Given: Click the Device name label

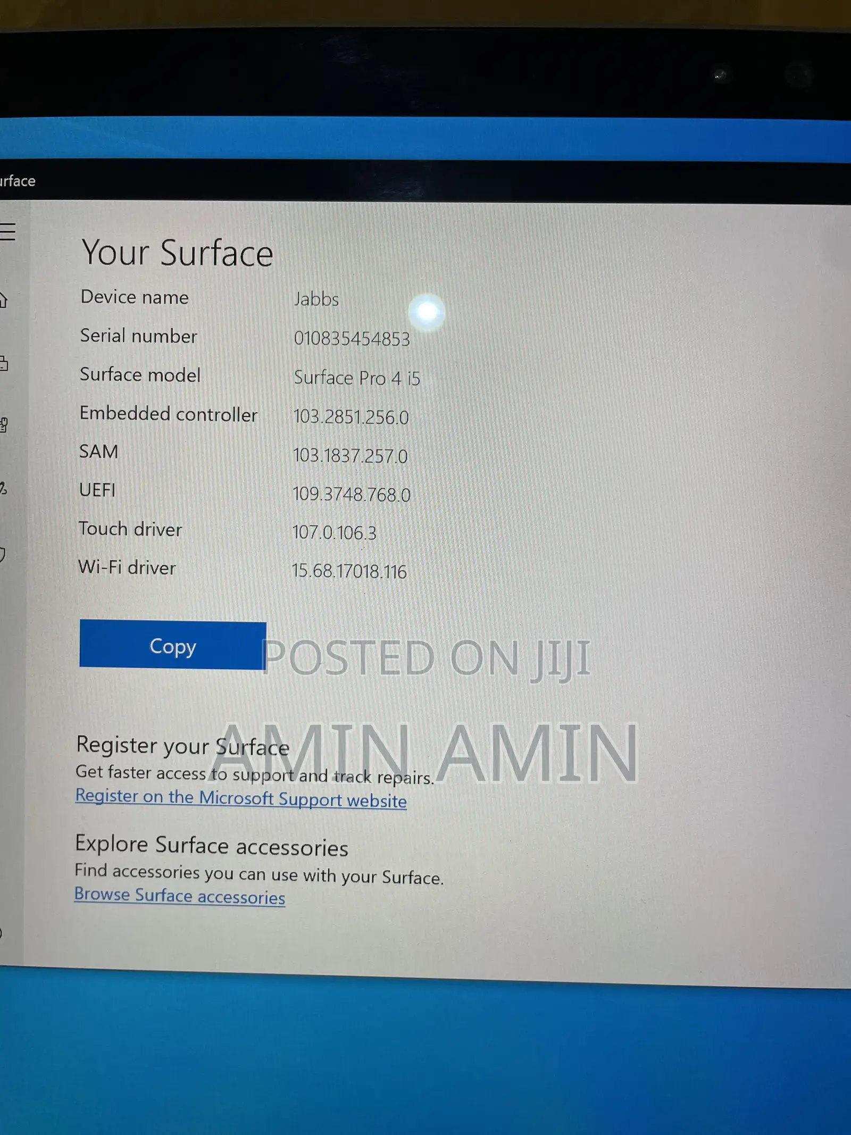Looking at the screenshot, I should [x=135, y=297].
